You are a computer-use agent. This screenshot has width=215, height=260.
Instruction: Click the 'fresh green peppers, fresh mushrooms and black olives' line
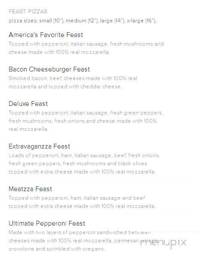point(78,164)
